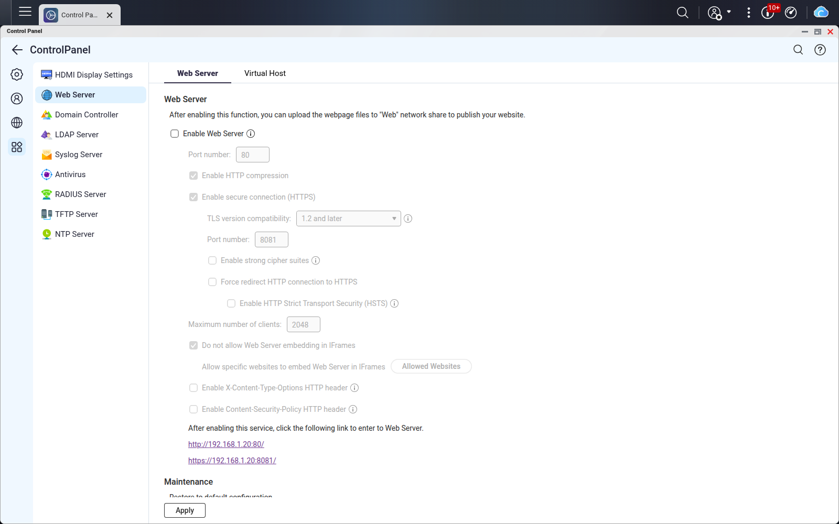
Task: Click the Apply button
Action: click(185, 510)
